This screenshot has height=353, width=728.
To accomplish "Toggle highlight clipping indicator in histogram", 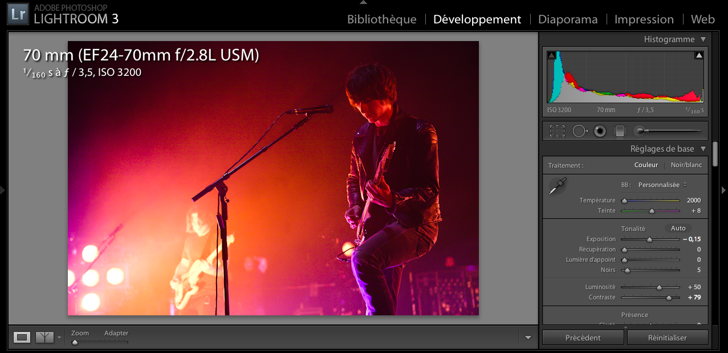I will [x=699, y=55].
